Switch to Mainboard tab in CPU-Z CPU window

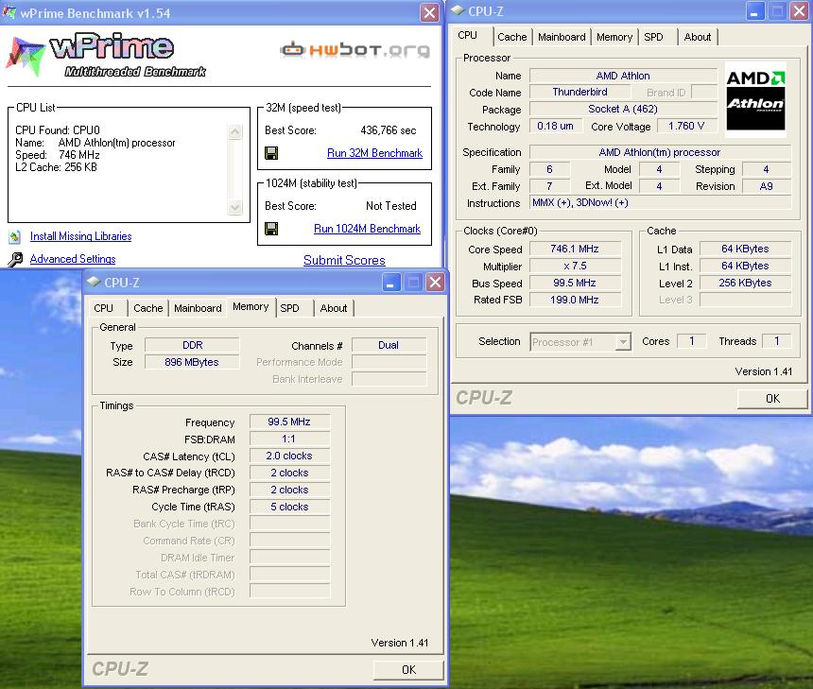562,37
